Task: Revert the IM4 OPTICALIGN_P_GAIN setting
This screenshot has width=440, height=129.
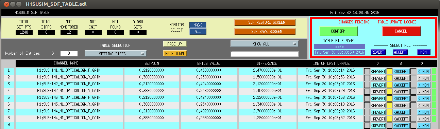Action: tap(378, 112)
